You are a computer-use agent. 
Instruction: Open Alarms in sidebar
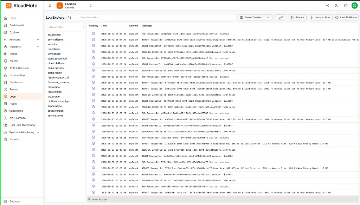pyautogui.click(x=14, y=61)
